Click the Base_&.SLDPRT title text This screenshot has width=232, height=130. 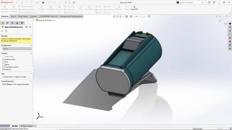pyautogui.click(x=127, y=3)
